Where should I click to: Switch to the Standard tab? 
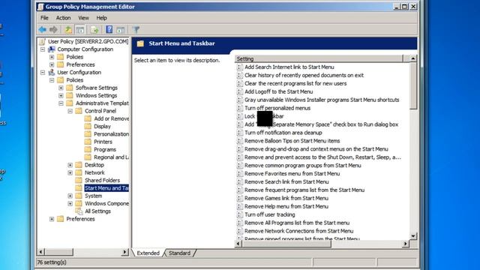pos(179,253)
